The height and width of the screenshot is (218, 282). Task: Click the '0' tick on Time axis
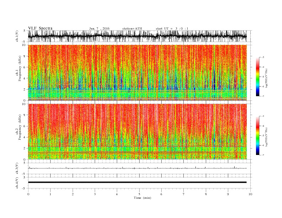28,194
